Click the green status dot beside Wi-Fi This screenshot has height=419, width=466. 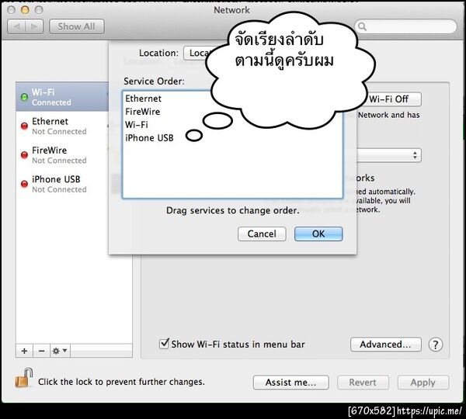click(24, 97)
